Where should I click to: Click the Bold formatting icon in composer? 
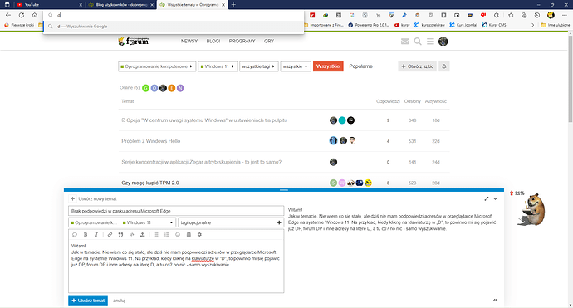(86, 235)
